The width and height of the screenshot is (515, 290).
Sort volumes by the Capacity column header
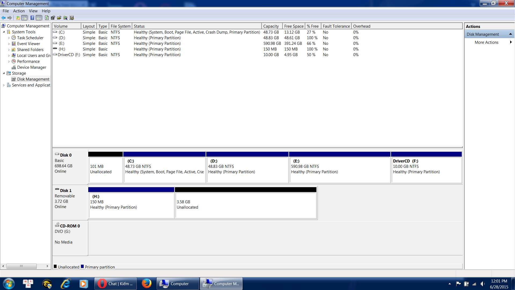pos(271,26)
